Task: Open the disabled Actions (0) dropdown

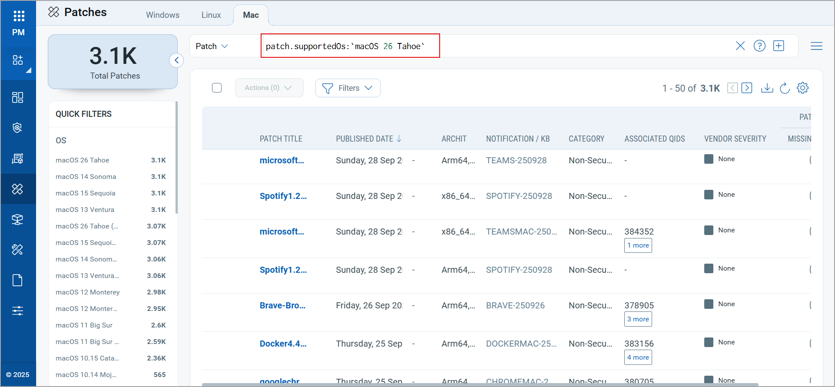Action: pos(269,88)
